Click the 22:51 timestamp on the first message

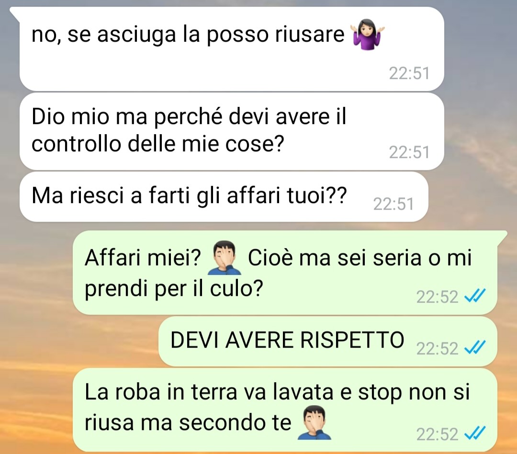tap(409, 73)
